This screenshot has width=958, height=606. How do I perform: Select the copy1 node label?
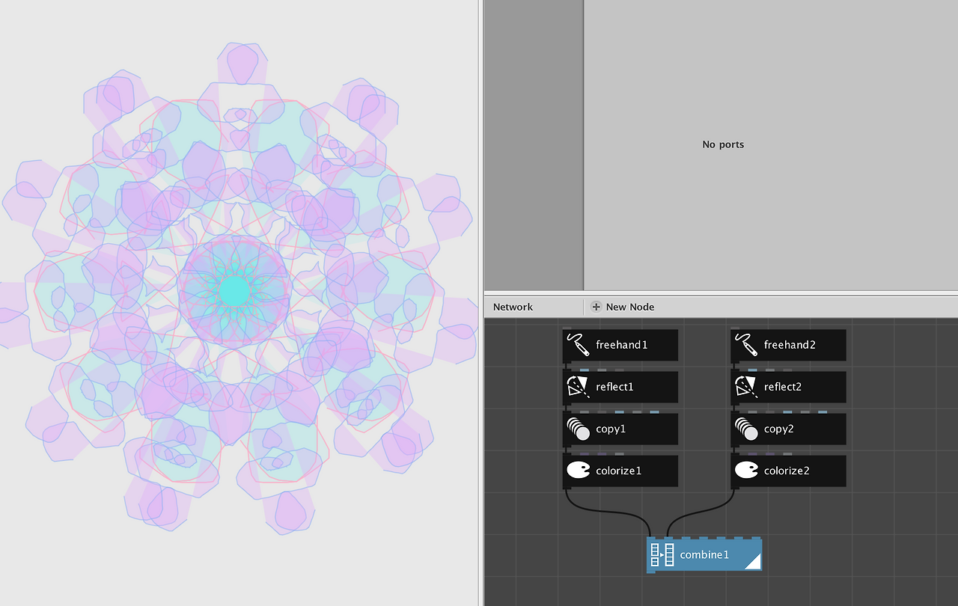coord(611,429)
